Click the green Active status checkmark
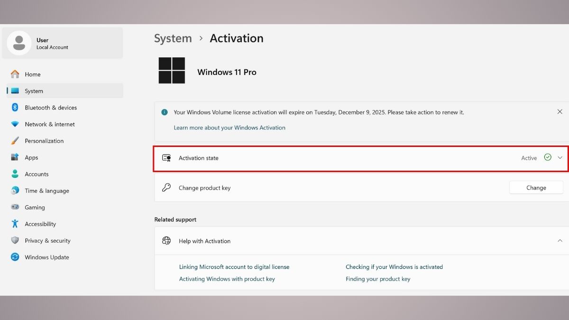Viewport: 569px width, 320px height. (x=547, y=157)
